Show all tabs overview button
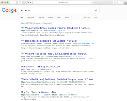This screenshot has width=127, height=101. [121, 2]
